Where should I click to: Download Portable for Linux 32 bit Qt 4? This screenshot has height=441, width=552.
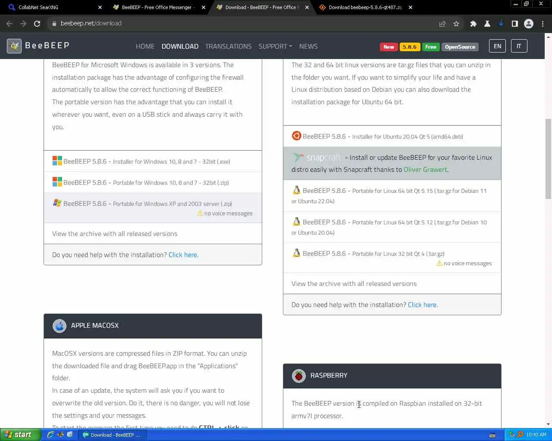point(392,258)
